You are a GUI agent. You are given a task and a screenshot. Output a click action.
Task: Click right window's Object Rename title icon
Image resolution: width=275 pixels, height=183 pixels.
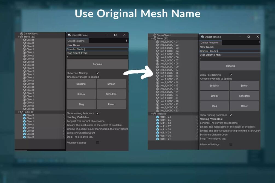202,37
